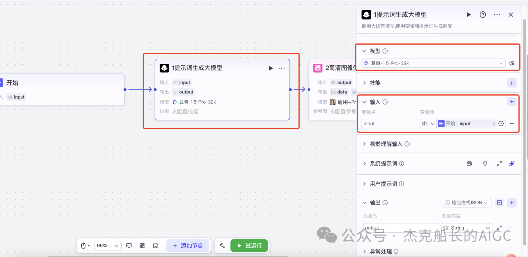Click the 添加节点 button
The height and width of the screenshot is (257, 528).
click(x=188, y=246)
